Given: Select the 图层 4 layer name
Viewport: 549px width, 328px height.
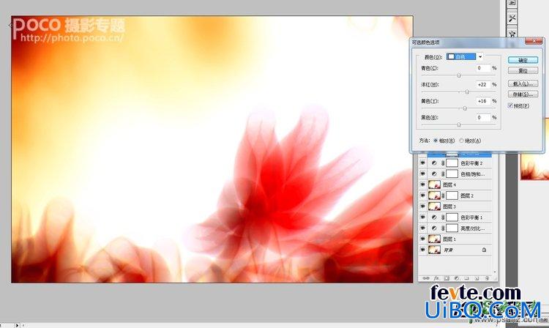Looking at the screenshot, I should [449, 184].
